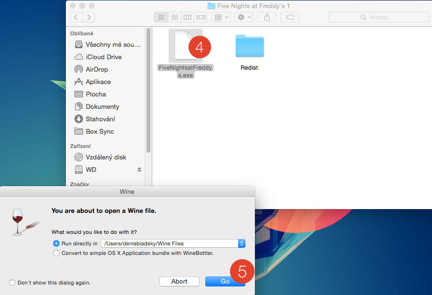Select the Run directly in radio button
Viewport: 432px width, 295px height.
click(x=57, y=243)
